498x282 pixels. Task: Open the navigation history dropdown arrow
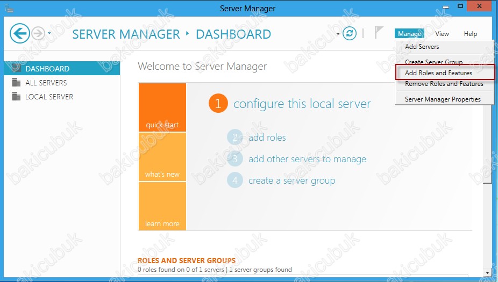click(x=49, y=33)
